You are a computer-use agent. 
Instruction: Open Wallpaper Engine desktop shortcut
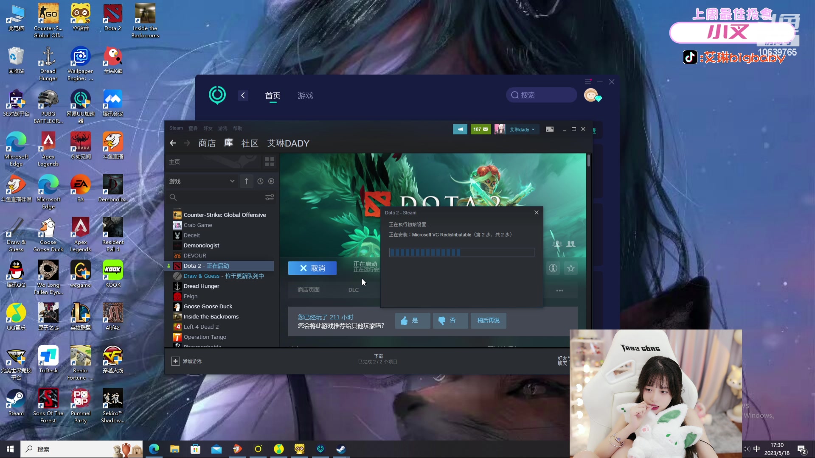[80, 64]
